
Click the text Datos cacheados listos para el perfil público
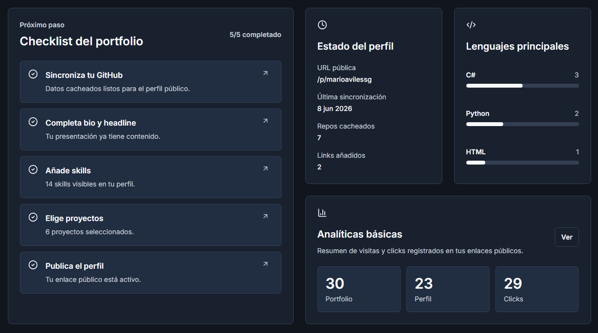(118, 89)
